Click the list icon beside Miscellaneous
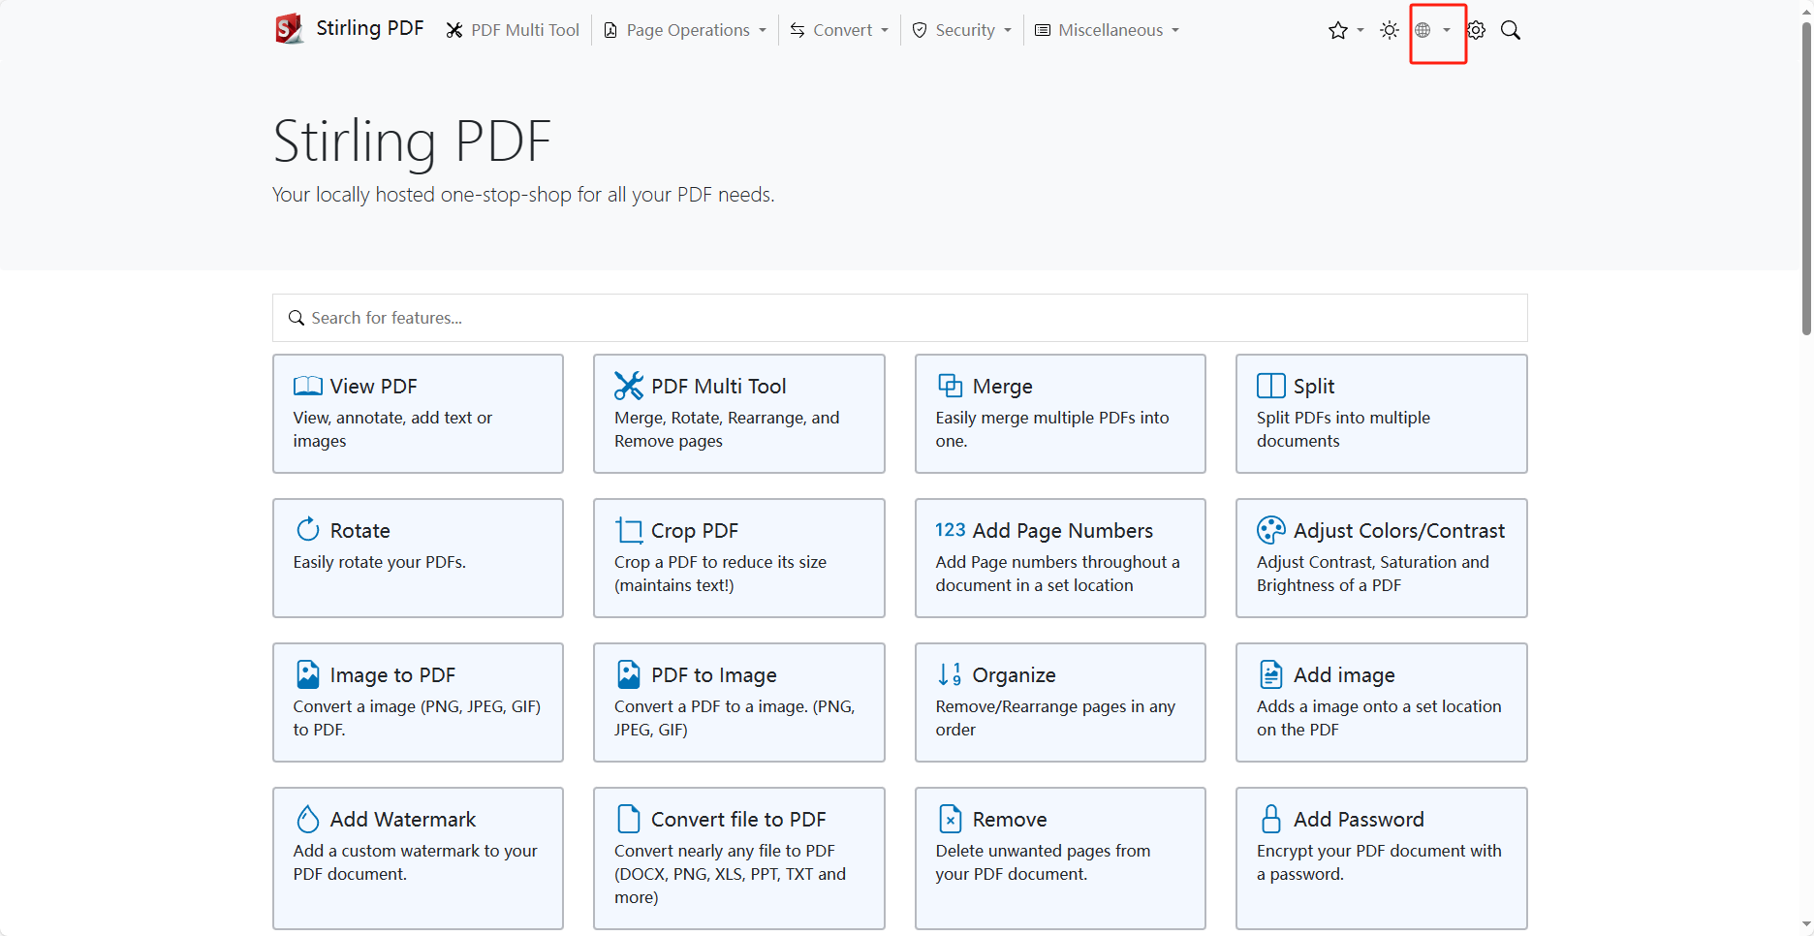 (x=1042, y=30)
